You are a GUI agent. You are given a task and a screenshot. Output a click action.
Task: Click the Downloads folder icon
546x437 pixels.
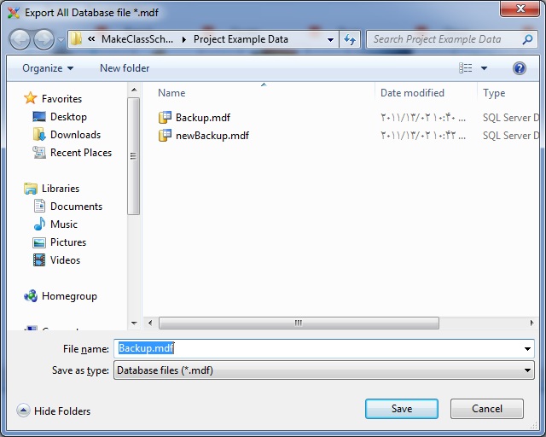39,135
